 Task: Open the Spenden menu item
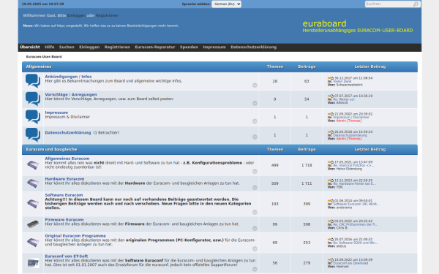189,47
